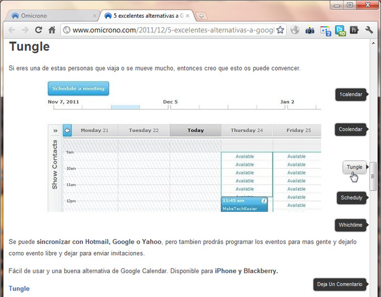Click the Dec 5 timeline label
The height and width of the screenshot is (297, 381).
point(170,102)
